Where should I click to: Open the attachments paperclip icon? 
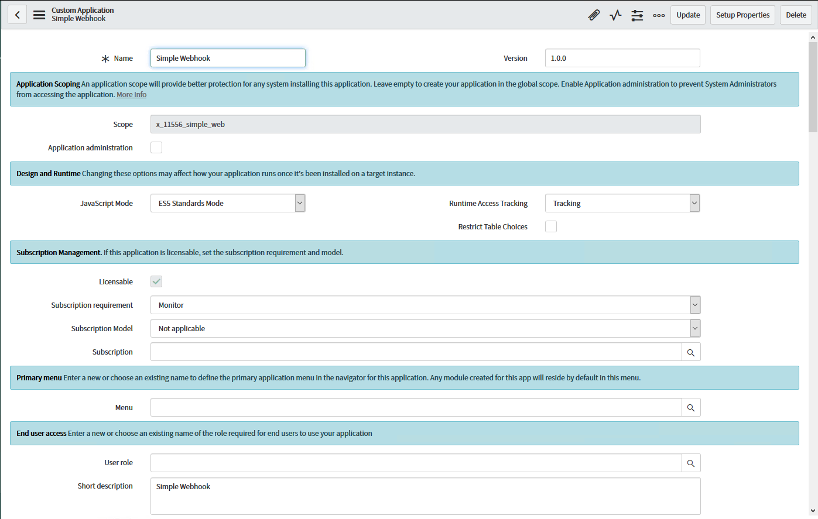594,15
